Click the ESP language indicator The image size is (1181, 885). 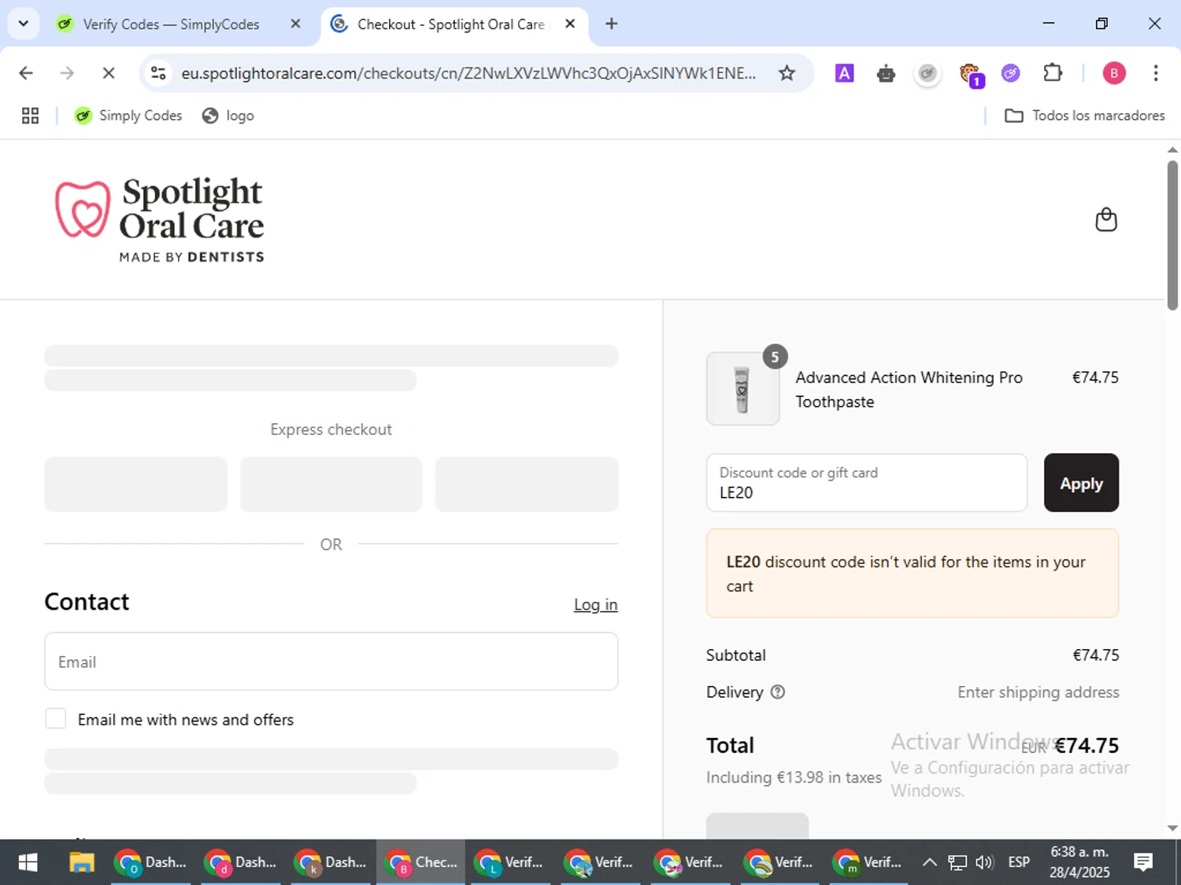pos(1019,863)
